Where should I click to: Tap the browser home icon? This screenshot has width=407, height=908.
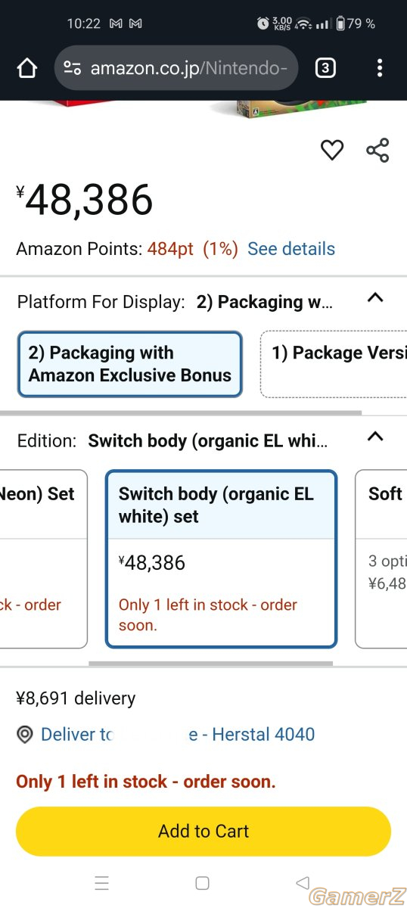tap(26, 69)
